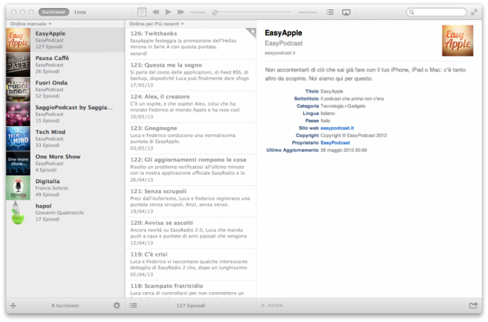Open episode 124: Alex, il creatore
488x322 pixels.
pyautogui.click(x=191, y=106)
